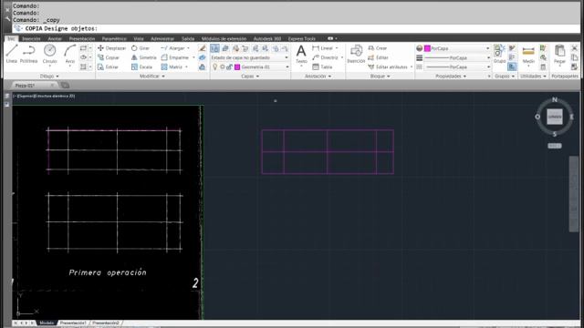Open the viewport controls label in the drawing area
Screen dimensions: 584x328
45,96
